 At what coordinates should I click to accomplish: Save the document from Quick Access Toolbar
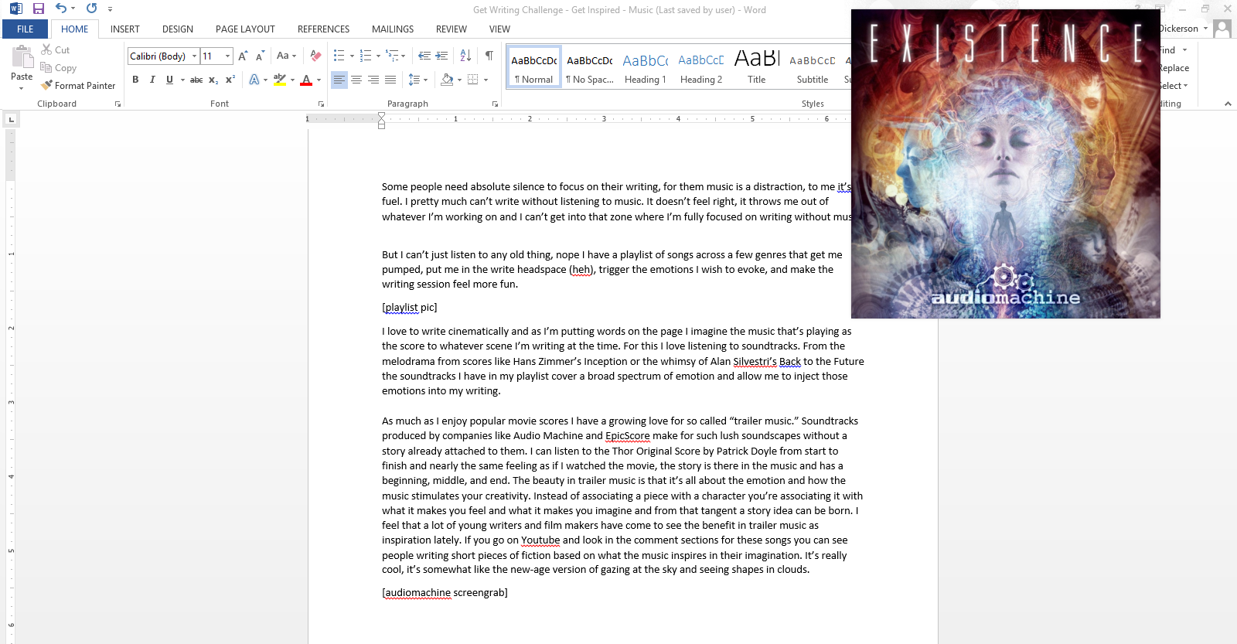click(39, 9)
